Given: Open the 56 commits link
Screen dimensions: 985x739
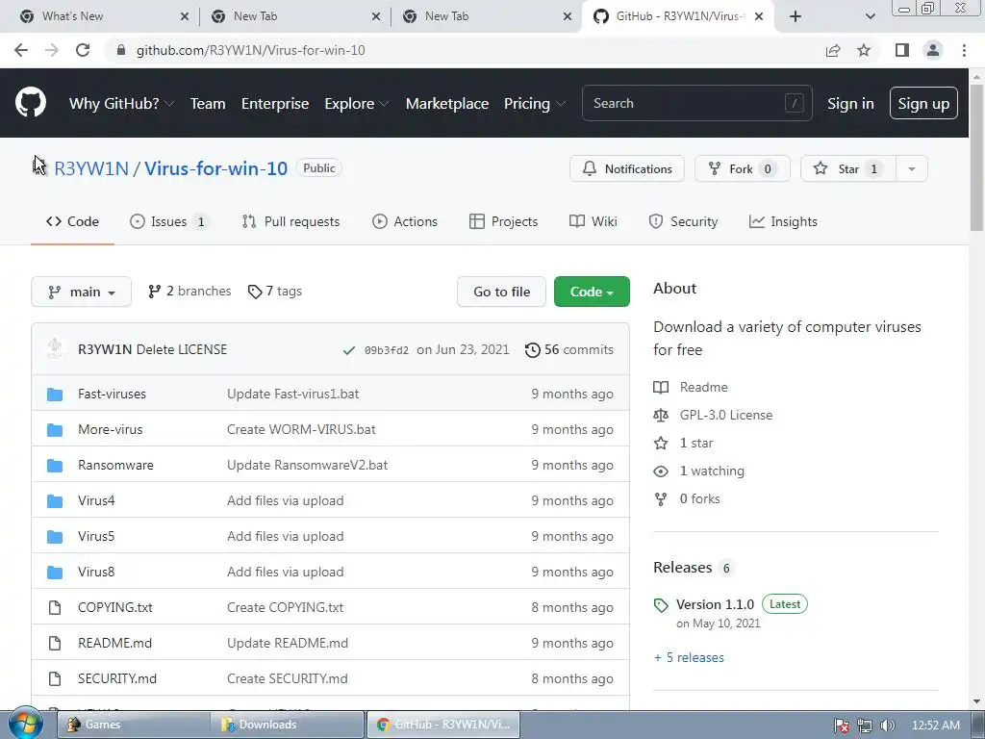Looking at the screenshot, I should (x=569, y=350).
